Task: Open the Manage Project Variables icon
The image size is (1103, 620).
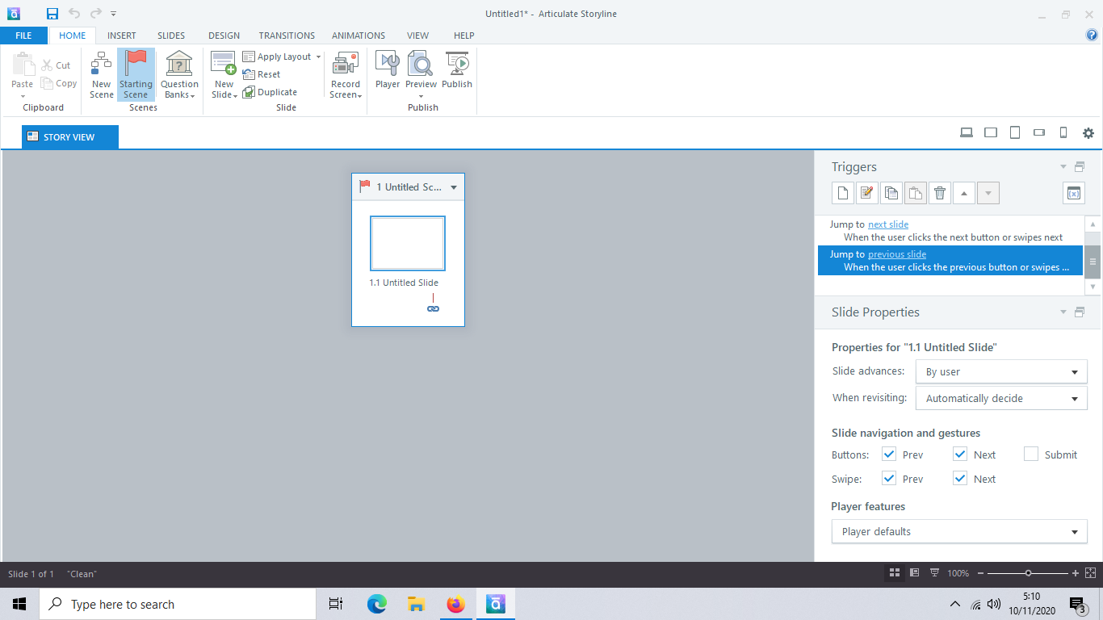Action: pos(1073,192)
